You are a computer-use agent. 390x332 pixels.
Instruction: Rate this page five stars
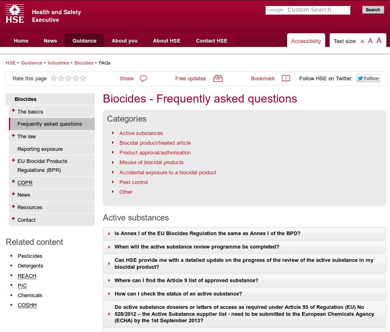[x=83, y=78]
